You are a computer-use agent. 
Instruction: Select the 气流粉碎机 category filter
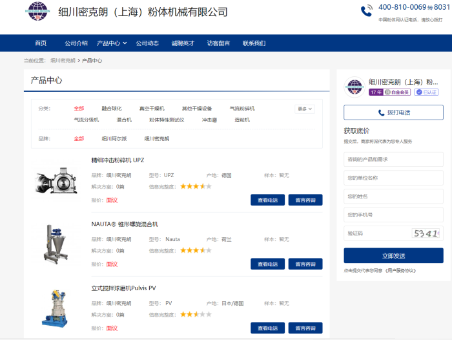(x=242, y=109)
